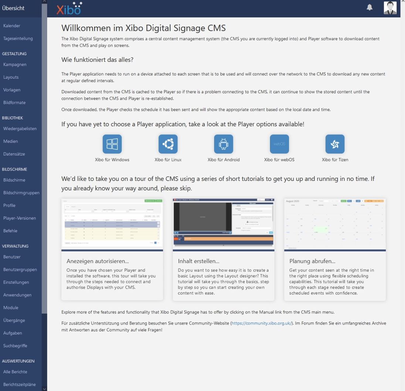Navigate to Player-Versionen
The height and width of the screenshot is (391, 405).
[x=20, y=218]
